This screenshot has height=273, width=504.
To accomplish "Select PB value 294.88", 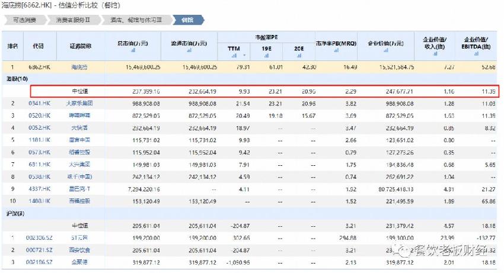I will tap(348, 238).
